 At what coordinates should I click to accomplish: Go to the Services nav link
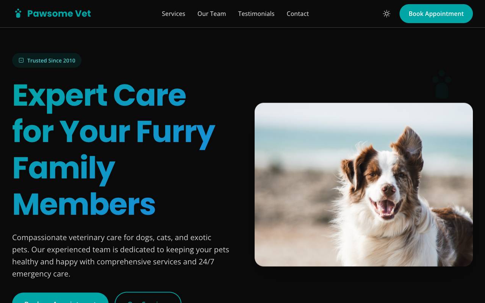click(x=174, y=14)
